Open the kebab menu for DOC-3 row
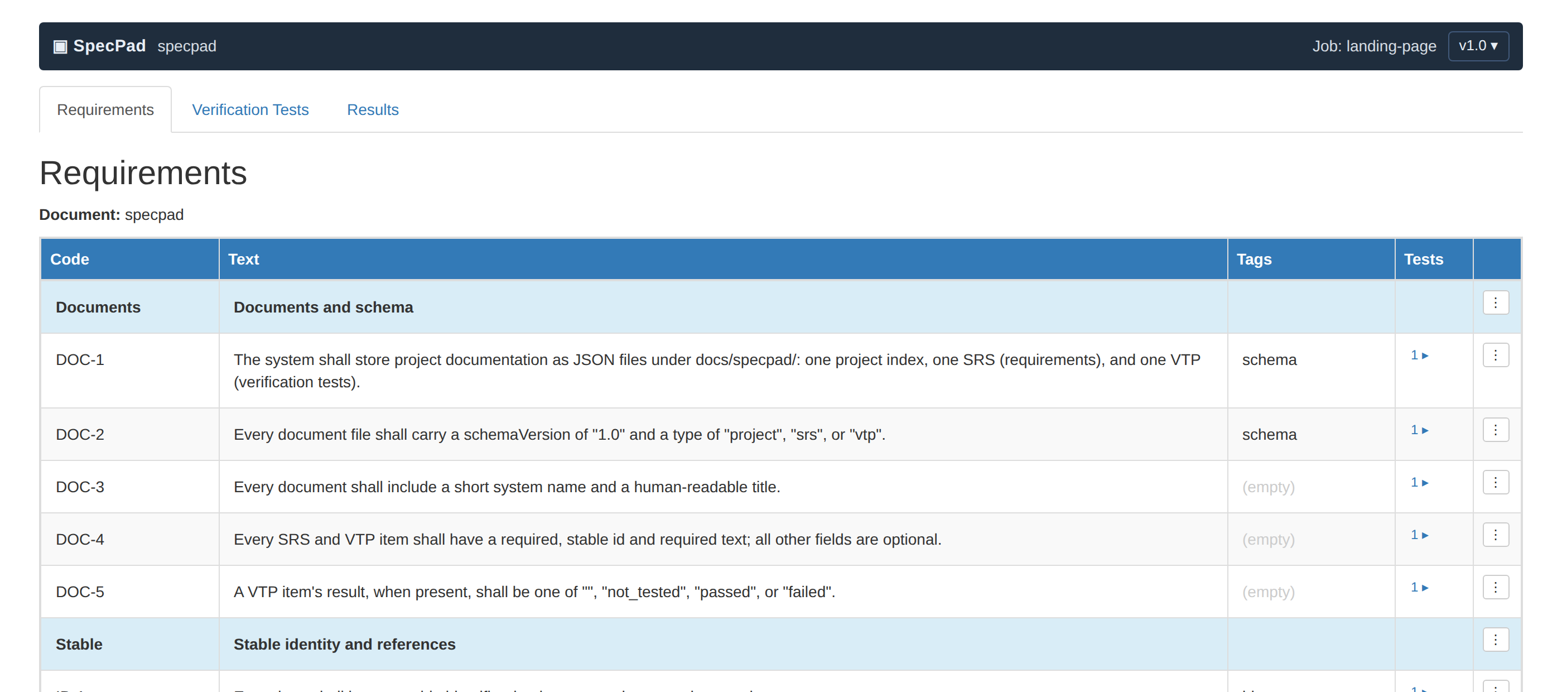1562x692 pixels. [1496, 483]
